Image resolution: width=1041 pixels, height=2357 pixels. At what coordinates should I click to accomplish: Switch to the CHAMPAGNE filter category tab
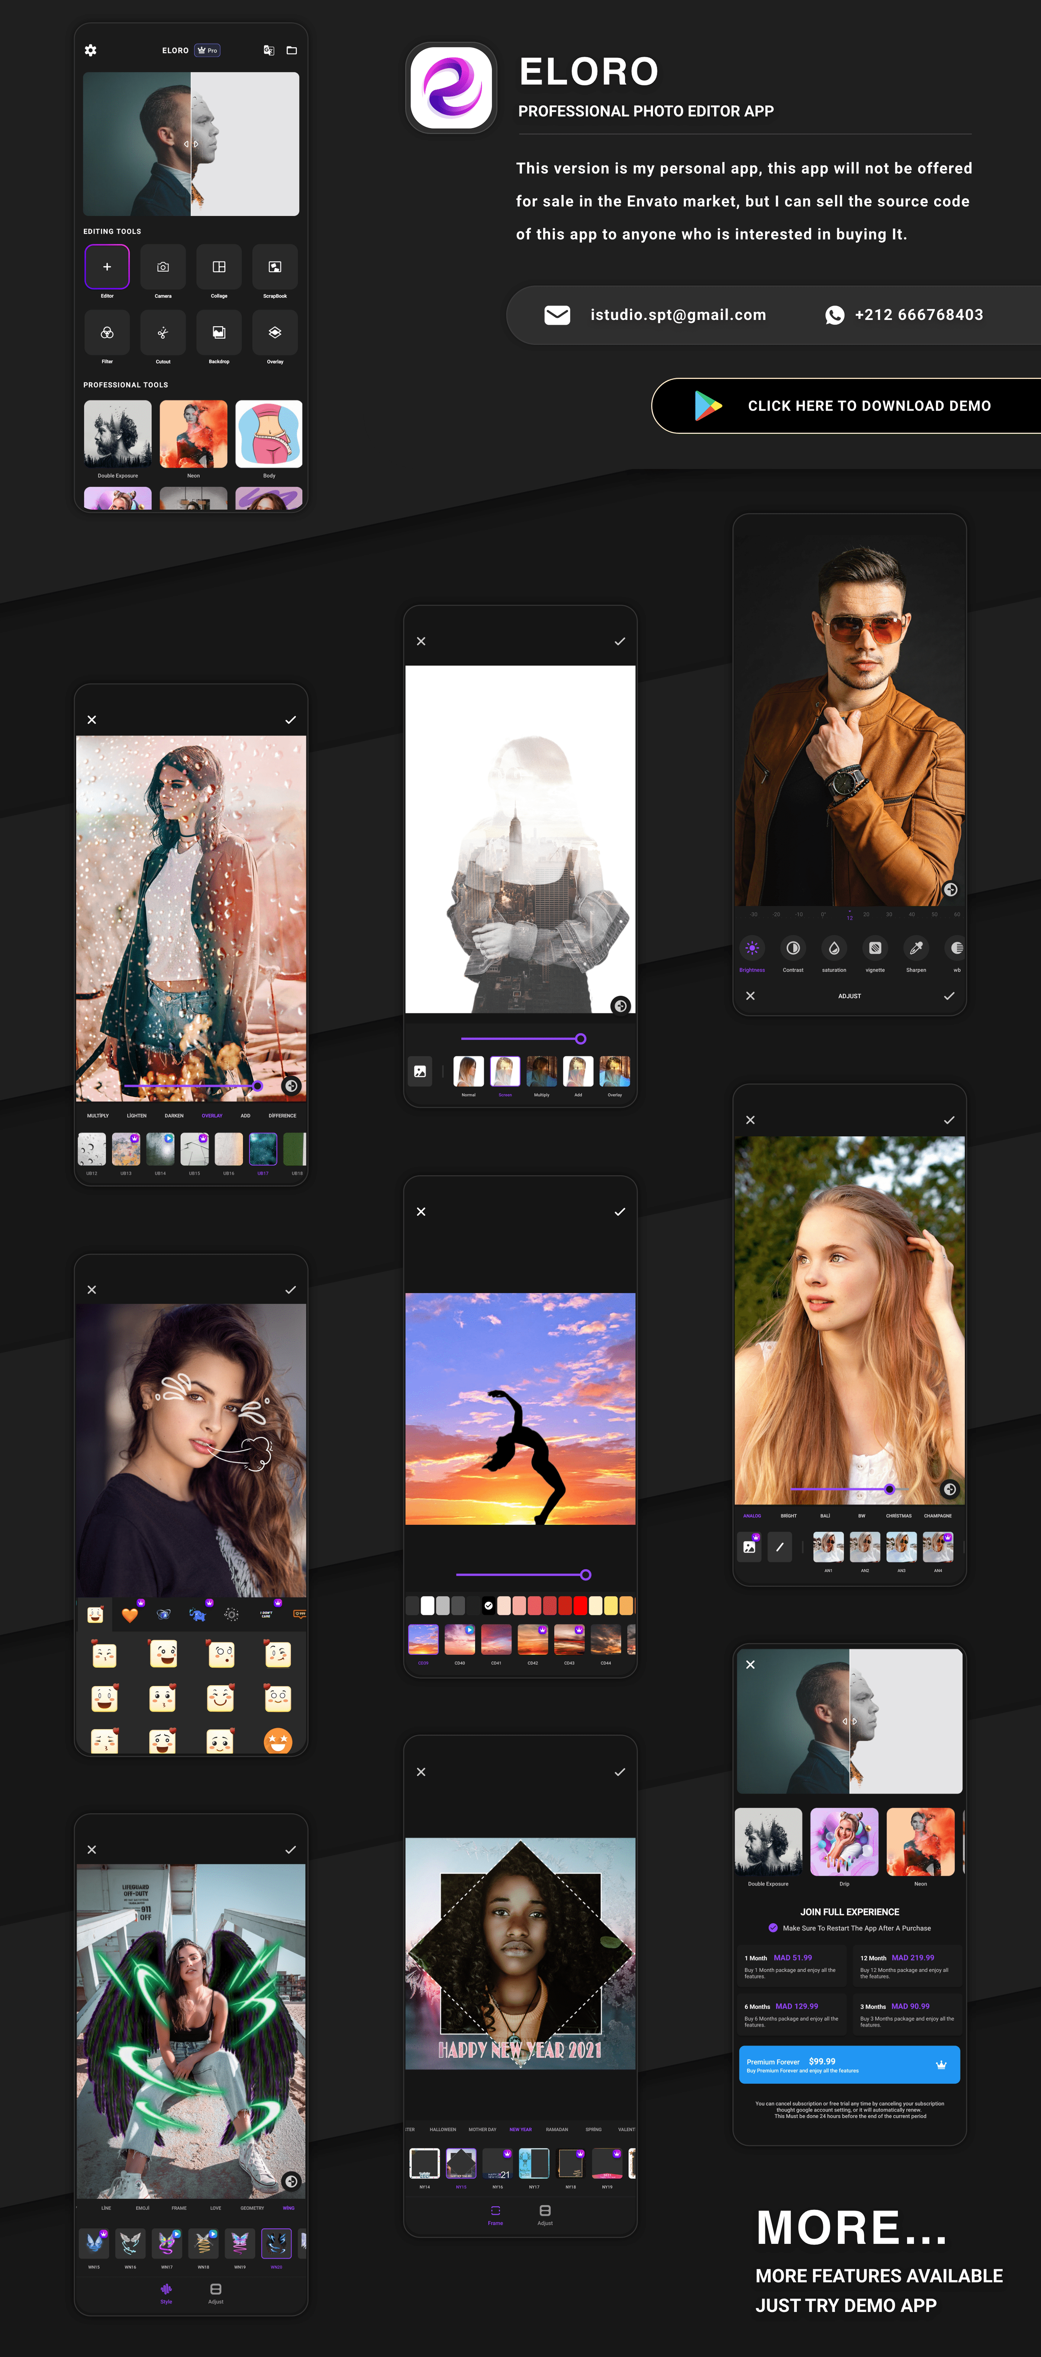coord(938,1516)
